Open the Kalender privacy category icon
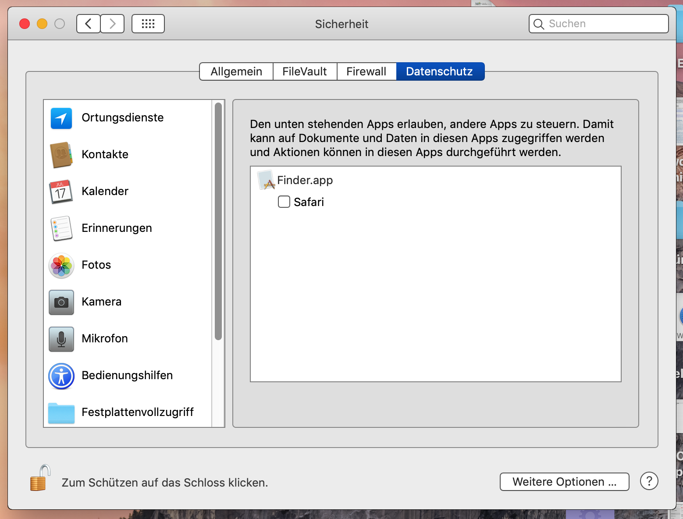Viewport: 683px width, 519px height. click(61, 192)
